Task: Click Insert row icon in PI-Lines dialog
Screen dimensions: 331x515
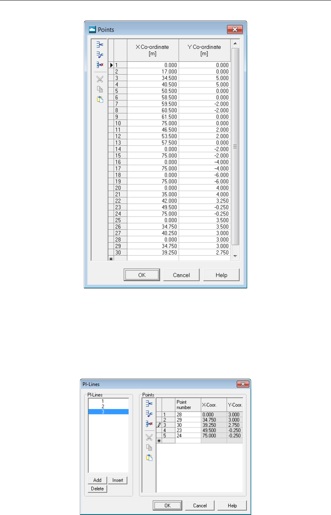Action: coord(149,413)
